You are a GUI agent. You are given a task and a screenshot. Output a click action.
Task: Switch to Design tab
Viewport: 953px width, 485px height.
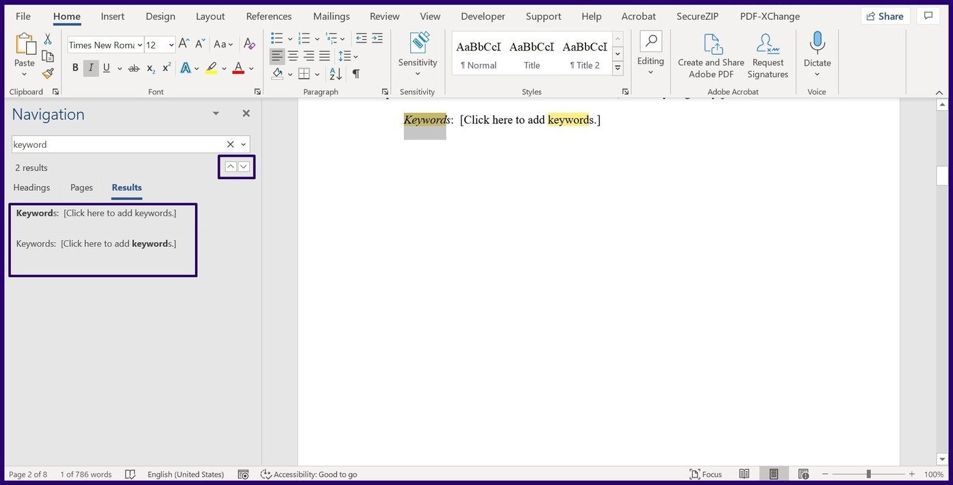pos(160,16)
